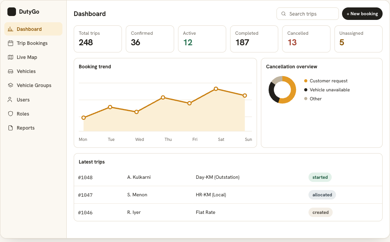Click the Vehicles car icon
The height and width of the screenshot is (242, 390).
click(11, 71)
